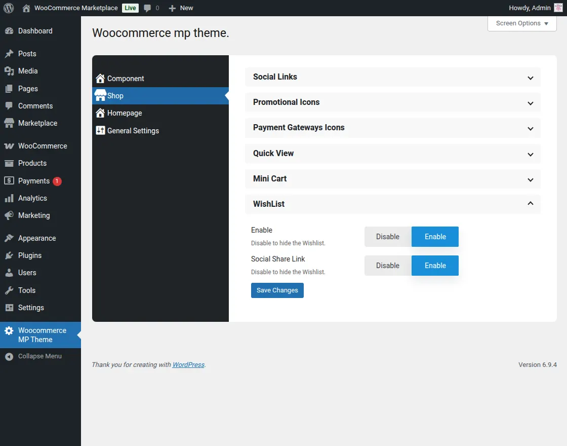Click the Homepage house icon

point(100,113)
